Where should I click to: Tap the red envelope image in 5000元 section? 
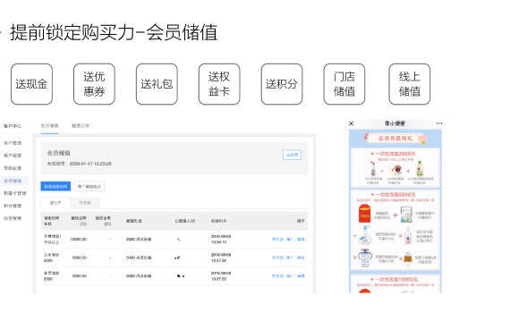click(365, 214)
